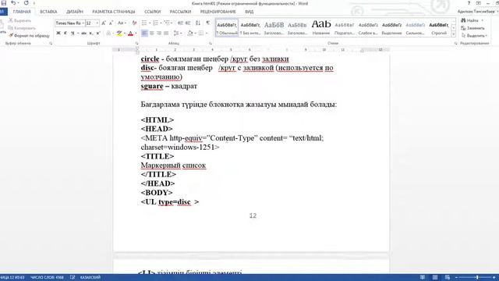This screenshot has width=499, height=281.
Task: Open the ССЫЛКИ tab
Action: pyautogui.click(x=153, y=12)
